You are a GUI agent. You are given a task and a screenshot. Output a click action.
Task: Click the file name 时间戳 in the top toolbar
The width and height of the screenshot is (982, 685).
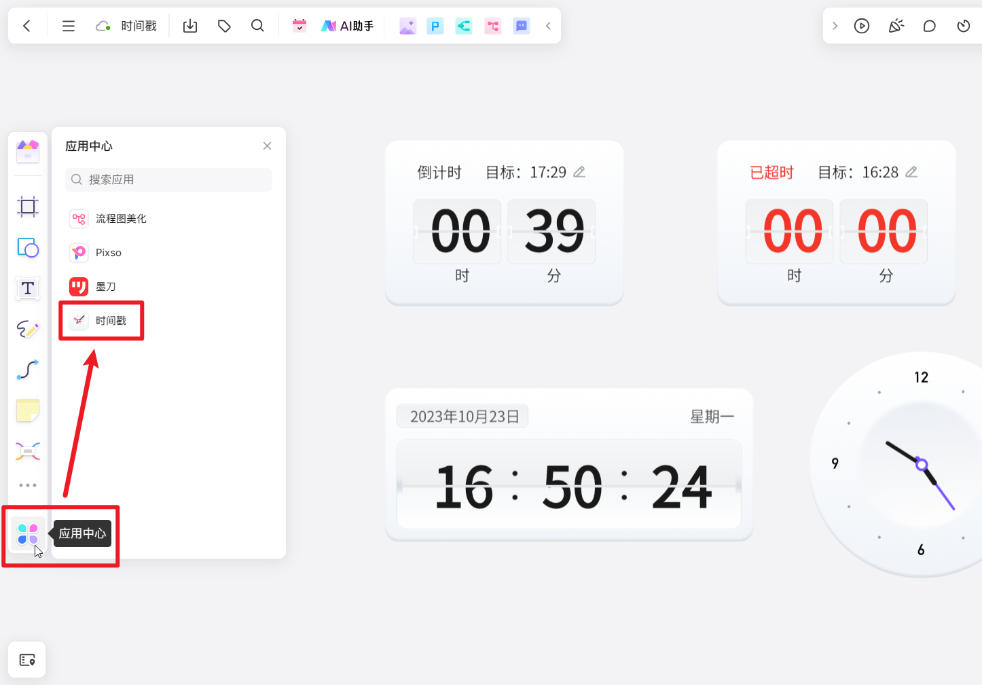pos(139,26)
